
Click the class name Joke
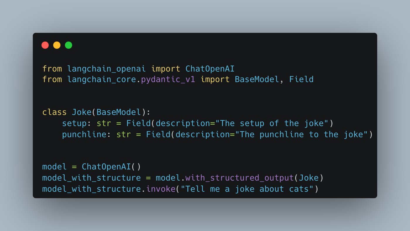pos(82,112)
